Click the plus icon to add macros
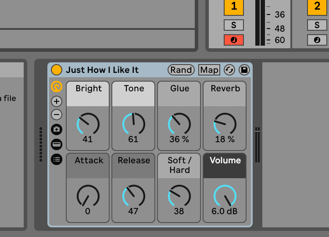This screenshot has width=329, height=237. [x=57, y=101]
